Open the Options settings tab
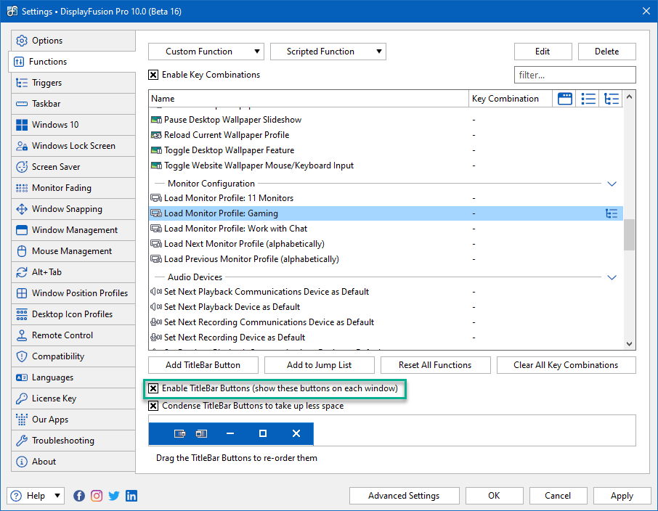Viewport: 658px width, 511px height. pos(73,41)
